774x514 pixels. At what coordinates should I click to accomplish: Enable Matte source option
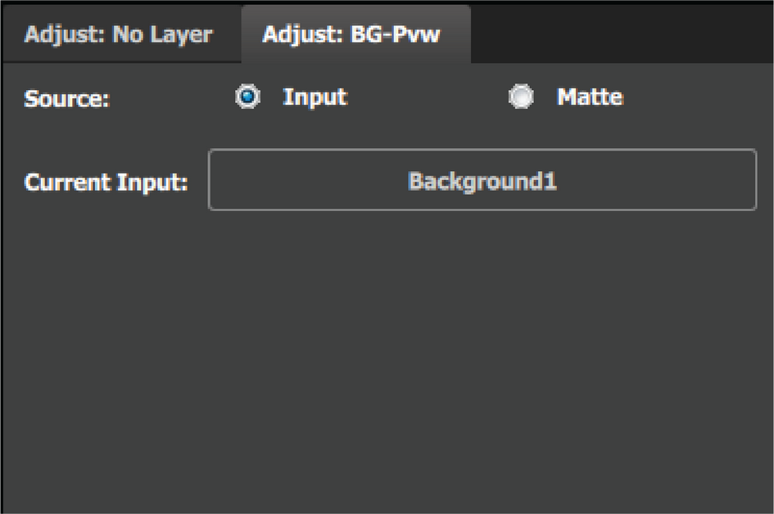tap(521, 97)
